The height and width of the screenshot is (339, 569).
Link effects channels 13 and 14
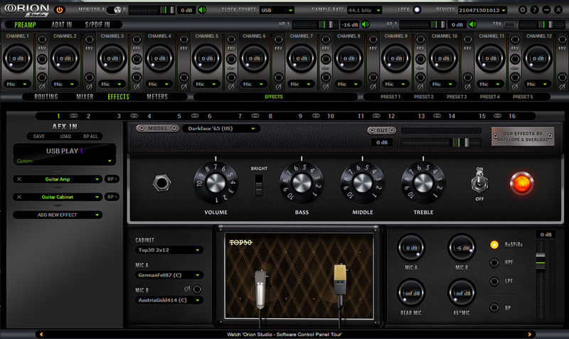(437, 116)
